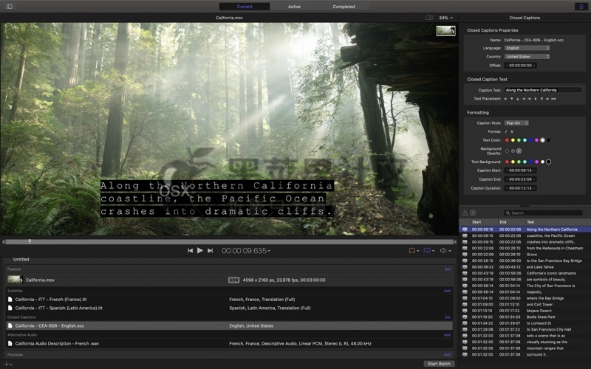Click the comparison view icon beside 34%
The image size is (591, 369).
[429, 18]
